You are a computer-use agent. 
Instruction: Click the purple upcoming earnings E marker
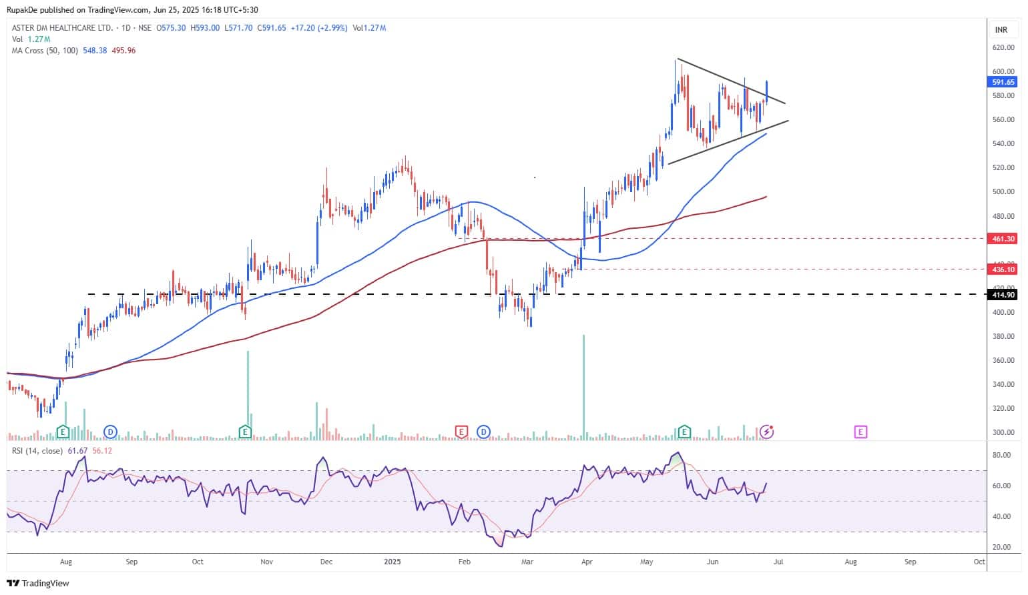point(860,432)
